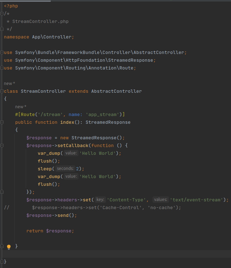
Task: Click the 'app_stream' route name string
Action: (102, 115)
